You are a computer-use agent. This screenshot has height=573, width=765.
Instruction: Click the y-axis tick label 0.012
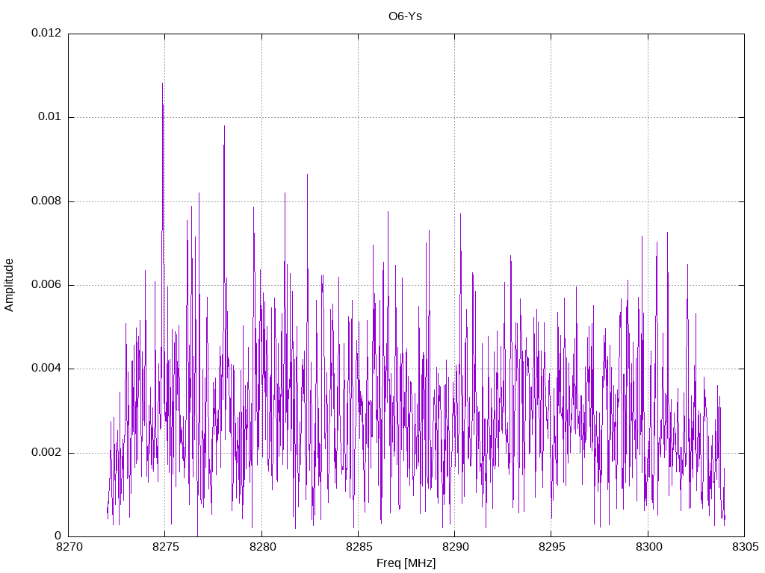pos(46,33)
